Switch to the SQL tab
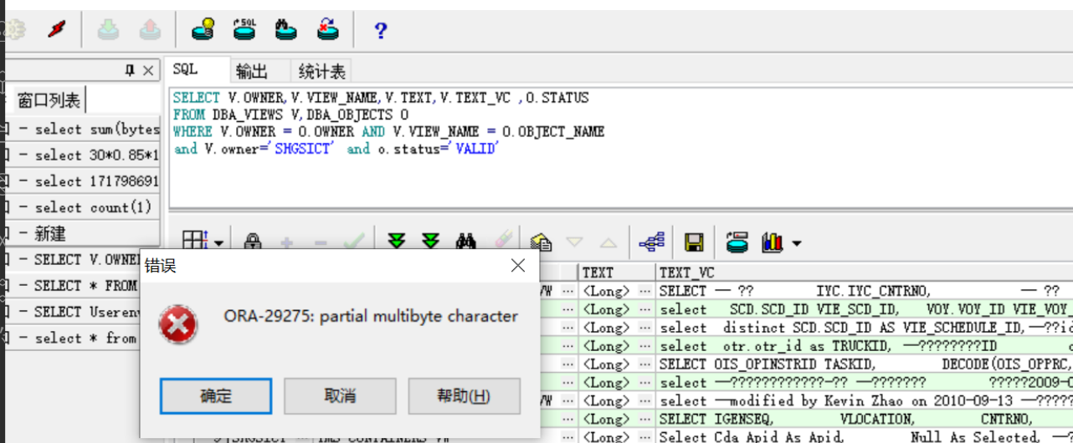Viewport: 1073px width, 443px height. [x=186, y=69]
